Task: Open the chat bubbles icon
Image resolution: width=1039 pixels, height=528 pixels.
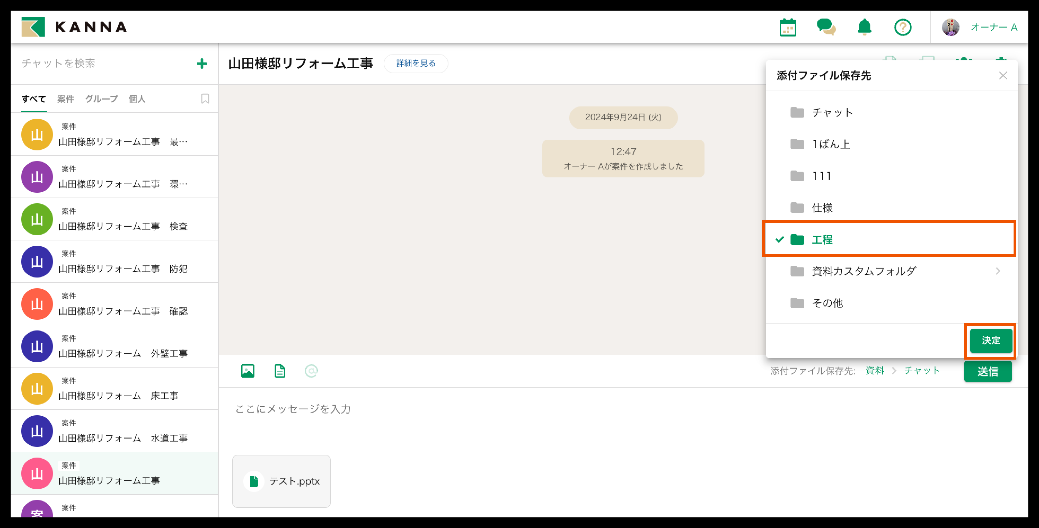Action: [826, 28]
